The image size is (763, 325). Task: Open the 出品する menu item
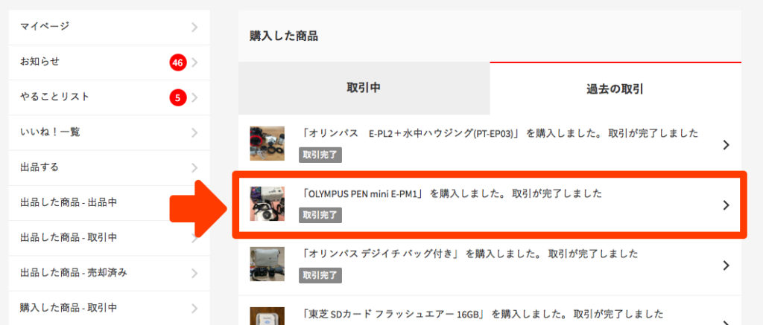[109, 167]
